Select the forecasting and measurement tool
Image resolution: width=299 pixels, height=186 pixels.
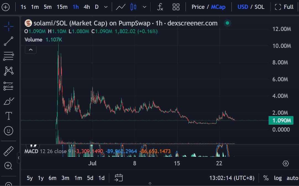coord(9,86)
